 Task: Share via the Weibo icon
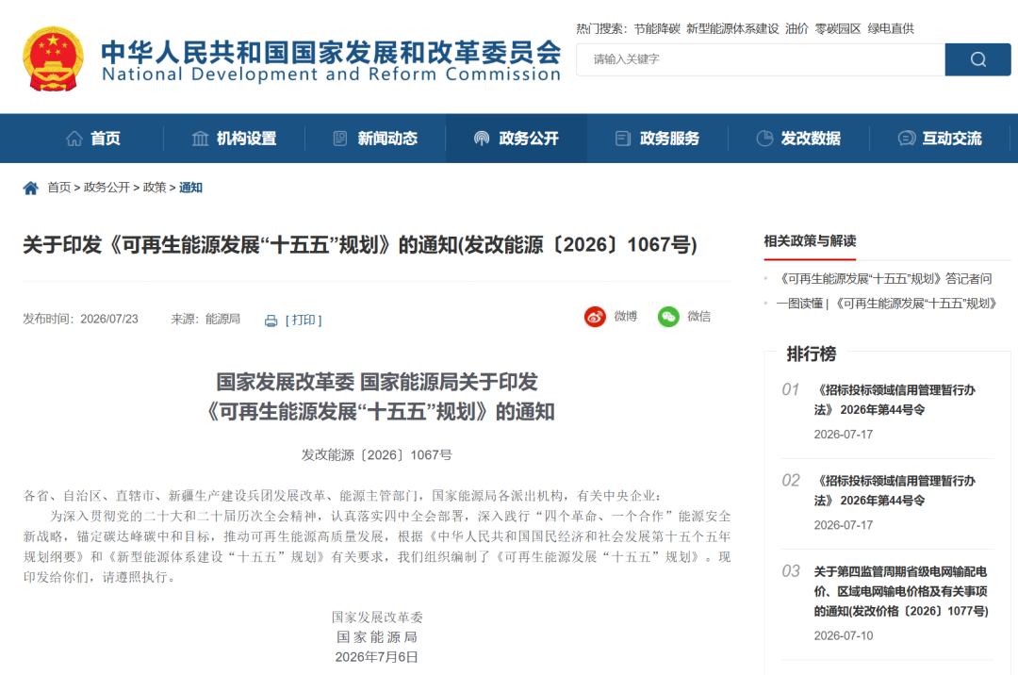(x=595, y=317)
